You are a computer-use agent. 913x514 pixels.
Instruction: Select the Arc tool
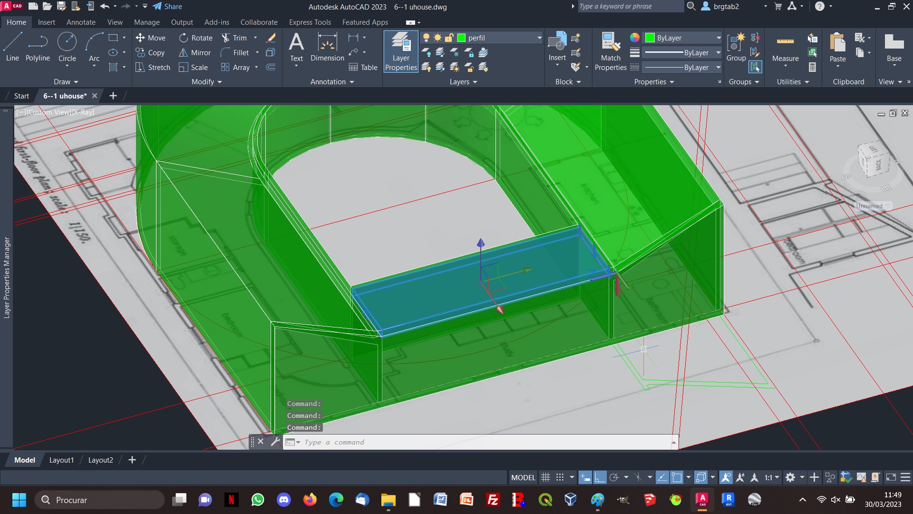94,47
